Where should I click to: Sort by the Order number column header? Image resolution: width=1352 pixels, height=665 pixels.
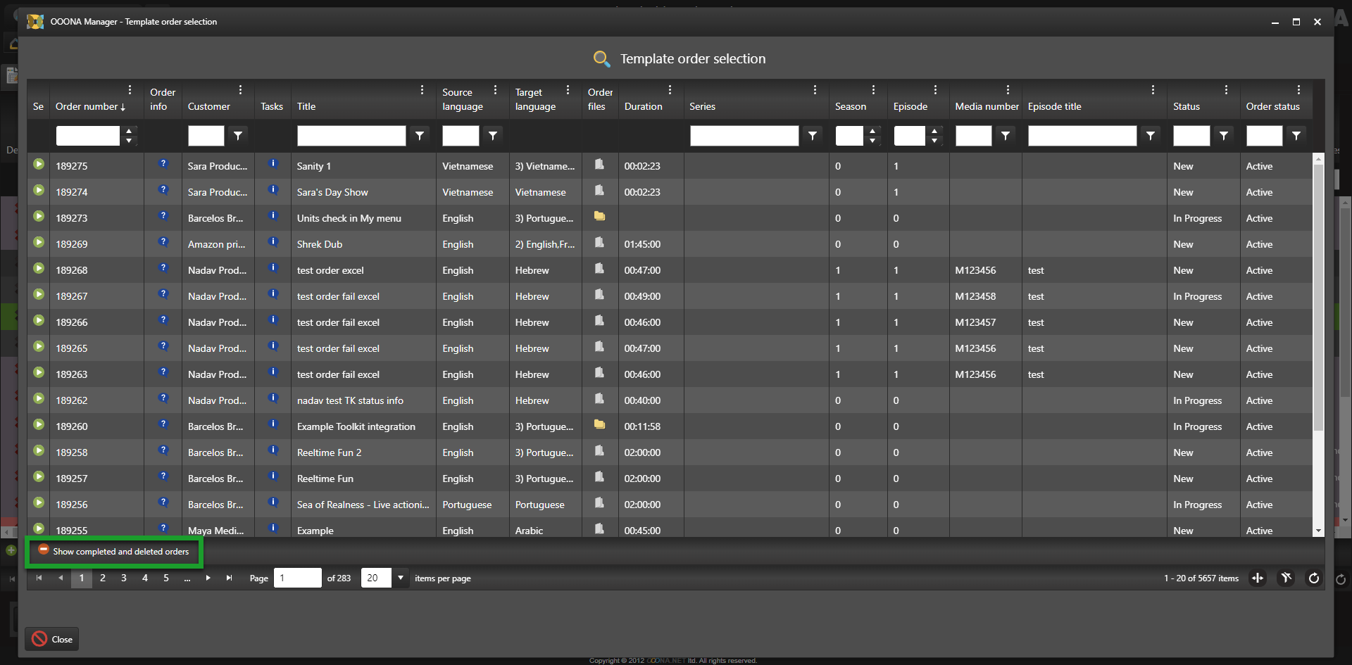[x=87, y=107]
